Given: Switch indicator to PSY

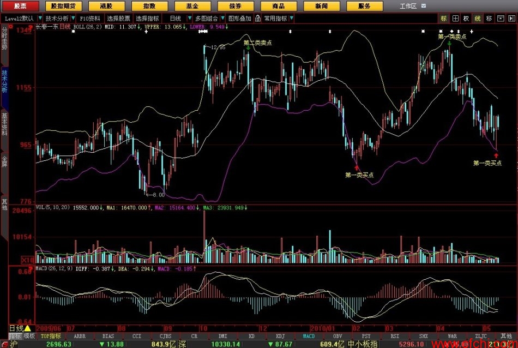Looking at the screenshot, I should click(x=366, y=336).
